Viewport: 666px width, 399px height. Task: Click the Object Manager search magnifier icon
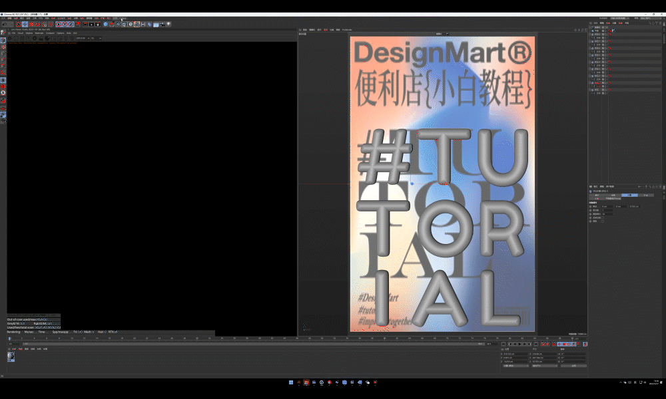click(x=649, y=23)
